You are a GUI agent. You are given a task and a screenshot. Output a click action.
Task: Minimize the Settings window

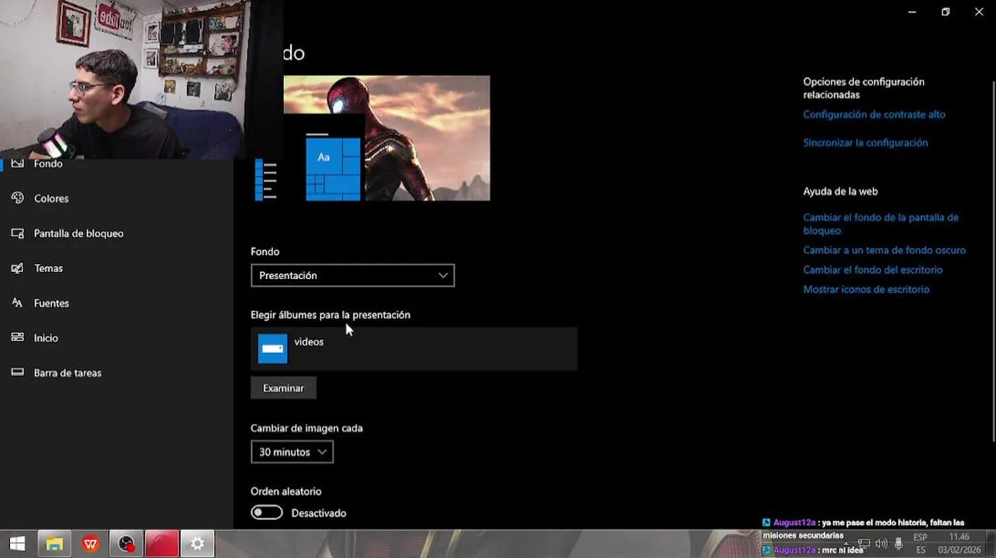pyautogui.click(x=912, y=12)
